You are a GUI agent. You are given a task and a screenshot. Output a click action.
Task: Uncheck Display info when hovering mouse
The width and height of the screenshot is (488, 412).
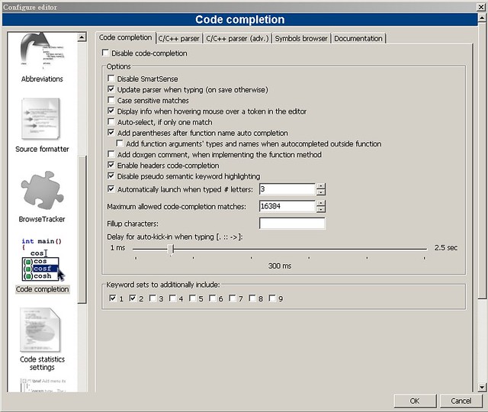tap(111, 111)
